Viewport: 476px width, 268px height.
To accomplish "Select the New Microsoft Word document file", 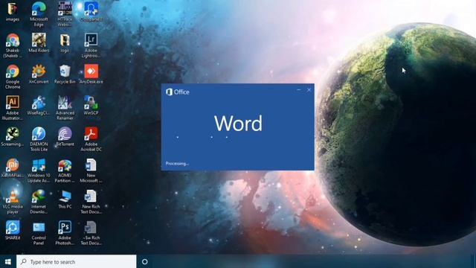I will [x=91, y=170].
